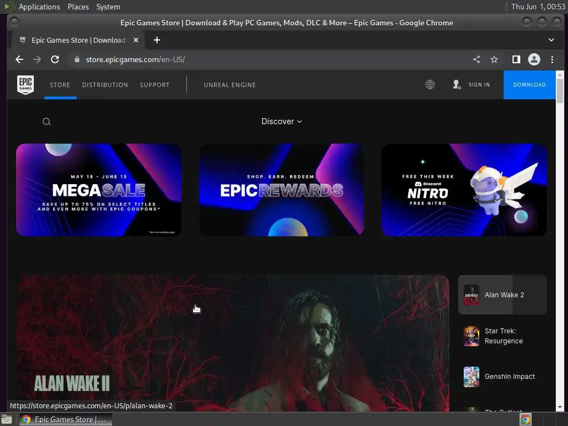Viewport: 568px width, 426px height.
Task: Click the Epic Games Store browser tab title
Action: click(x=78, y=40)
